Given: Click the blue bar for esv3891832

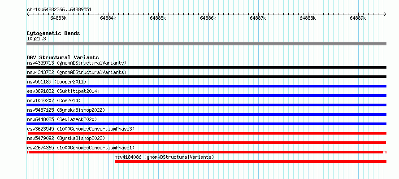Looking at the screenshot, I should pyautogui.click(x=206, y=96).
